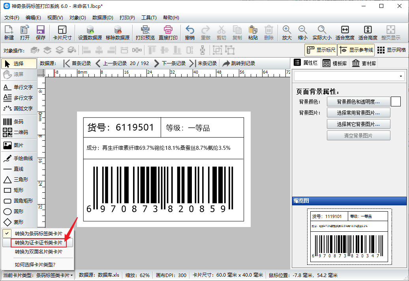The image size is (409, 281).
Task: Zoom out with 缩小 magnifier
Action: tap(302, 33)
